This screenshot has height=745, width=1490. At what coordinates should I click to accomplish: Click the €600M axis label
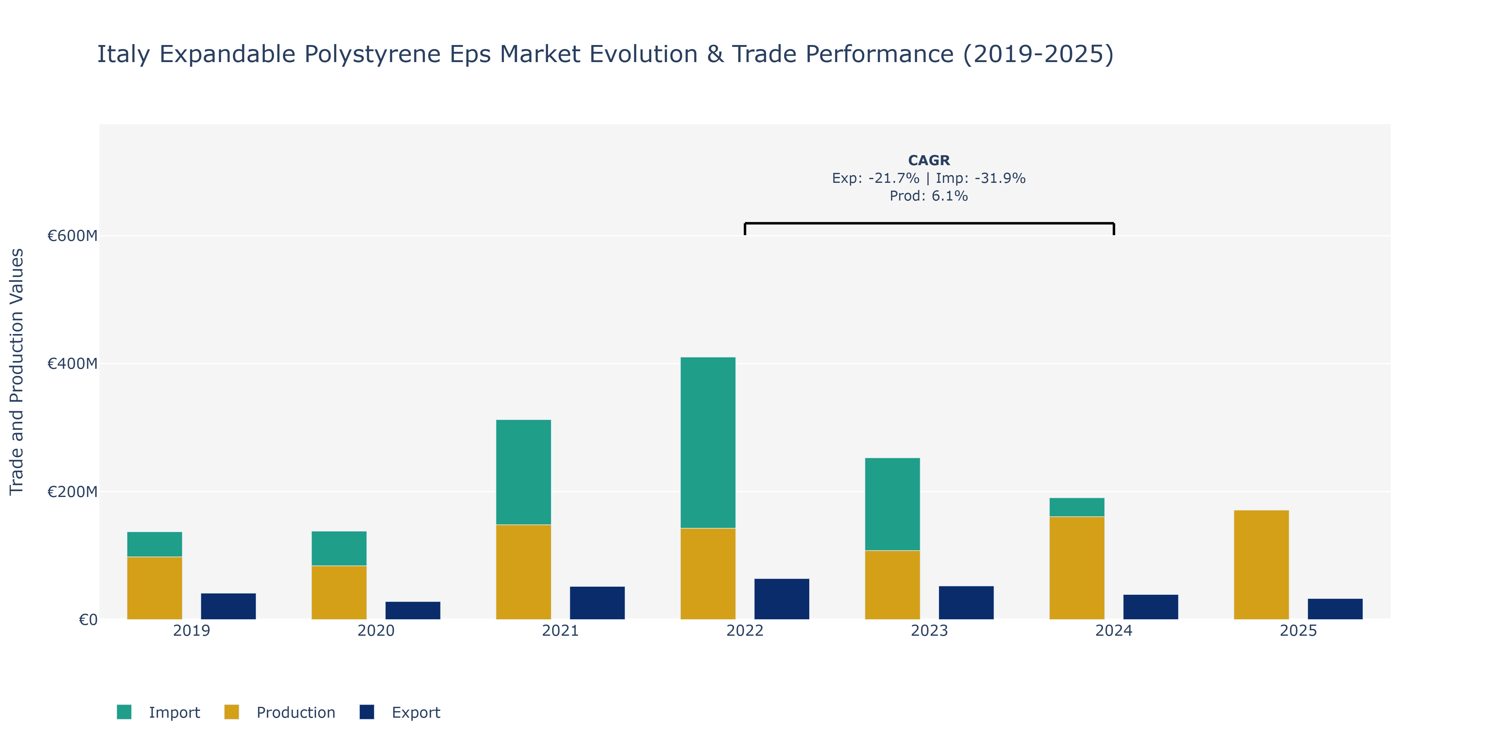point(72,235)
